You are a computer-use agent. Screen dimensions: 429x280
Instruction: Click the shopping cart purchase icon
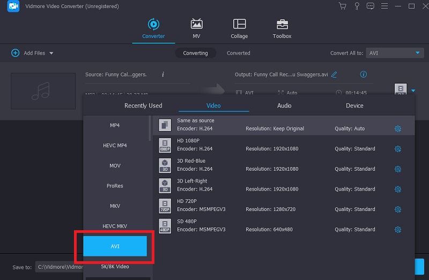[x=343, y=6]
